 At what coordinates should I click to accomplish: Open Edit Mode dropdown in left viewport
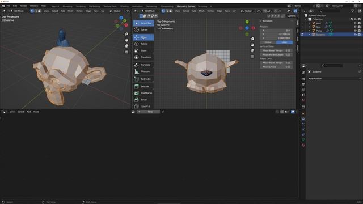(19, 11)
